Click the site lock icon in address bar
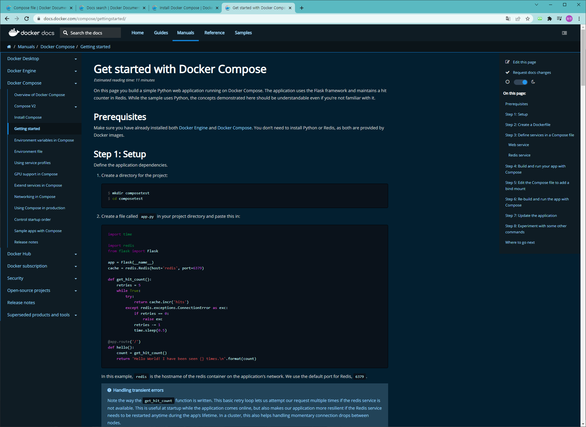586x427 pixels. 39,19
